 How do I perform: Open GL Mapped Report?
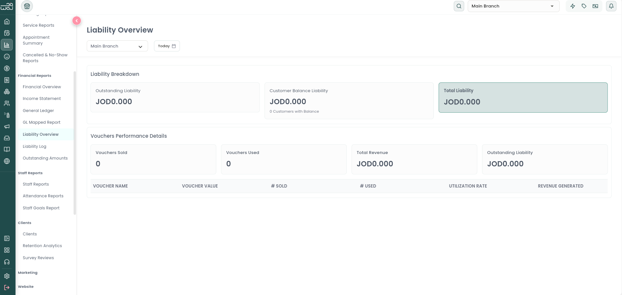click(42, 122)
